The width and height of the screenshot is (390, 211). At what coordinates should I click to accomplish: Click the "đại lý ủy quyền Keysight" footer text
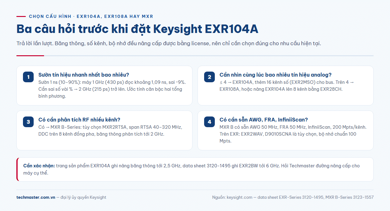[83, 197]
